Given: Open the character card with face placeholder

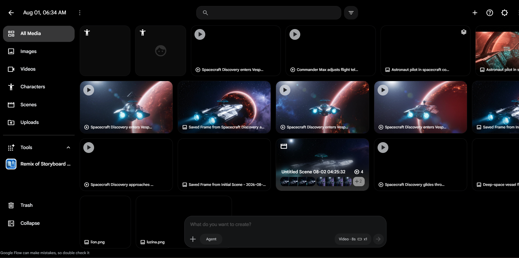Looking at the screenshot, I should pos(160,51).
